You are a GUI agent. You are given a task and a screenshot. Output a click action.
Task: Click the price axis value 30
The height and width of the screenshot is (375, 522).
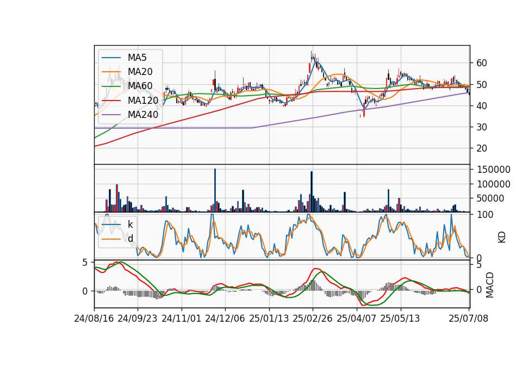pos(481,127)
